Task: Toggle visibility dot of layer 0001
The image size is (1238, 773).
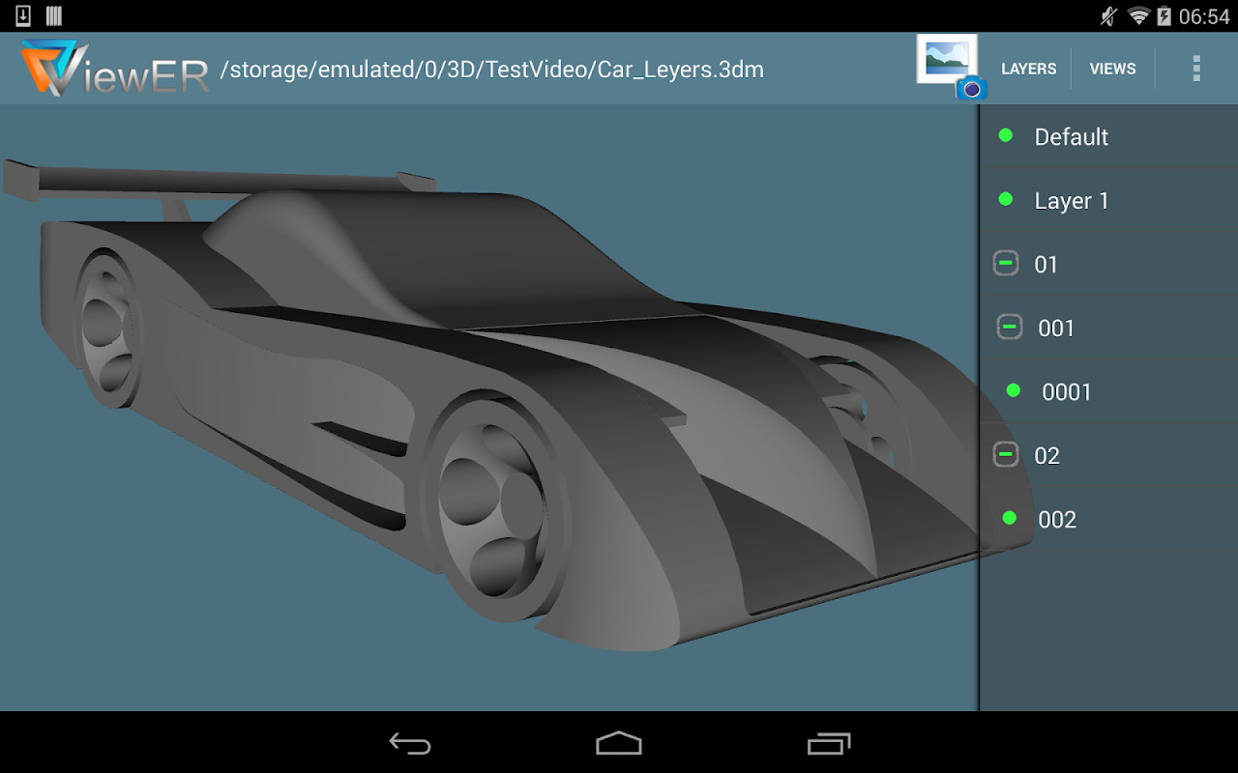Action: coord(1014,390)
